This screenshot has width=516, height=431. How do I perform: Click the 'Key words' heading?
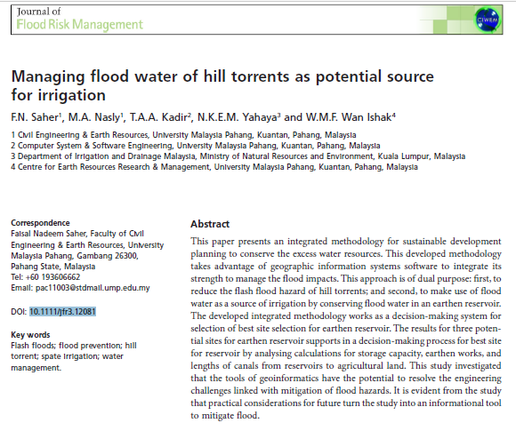[x=30, y=335]
